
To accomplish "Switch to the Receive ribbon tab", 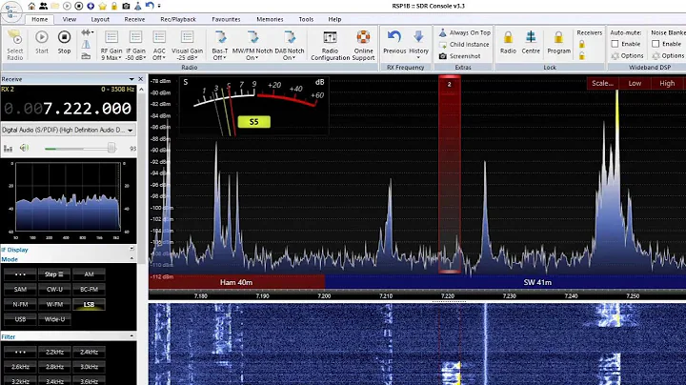I will coord(134,19).
